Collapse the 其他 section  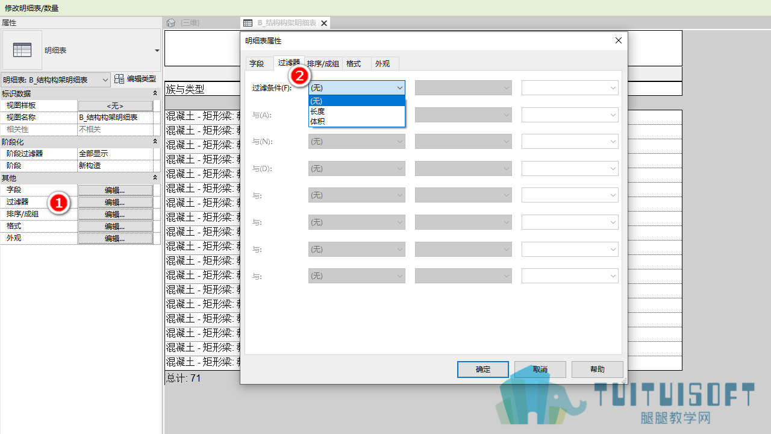[x=155, y=178]
